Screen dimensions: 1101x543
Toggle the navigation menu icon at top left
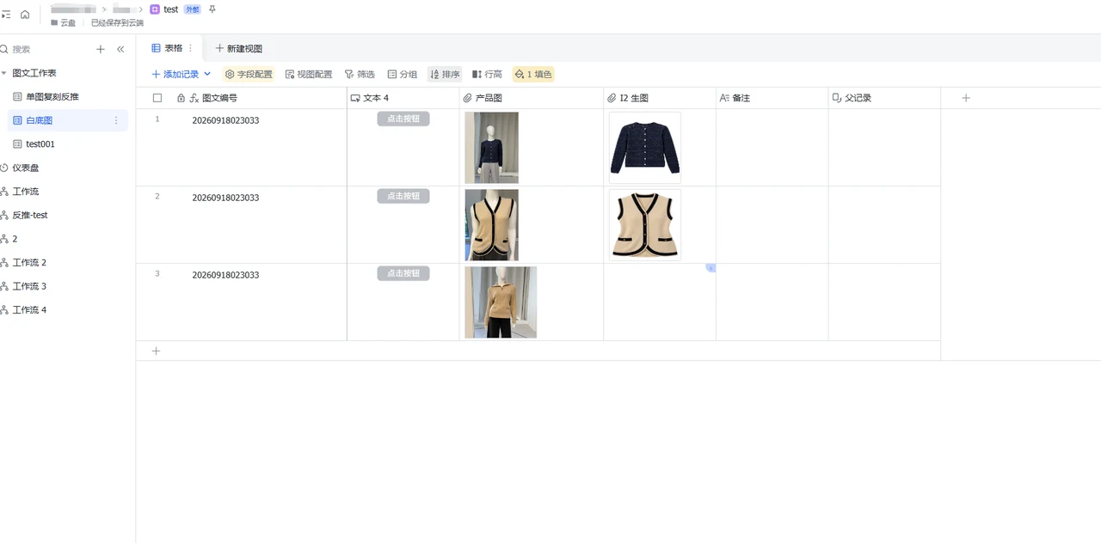click(x=6, y=15)
